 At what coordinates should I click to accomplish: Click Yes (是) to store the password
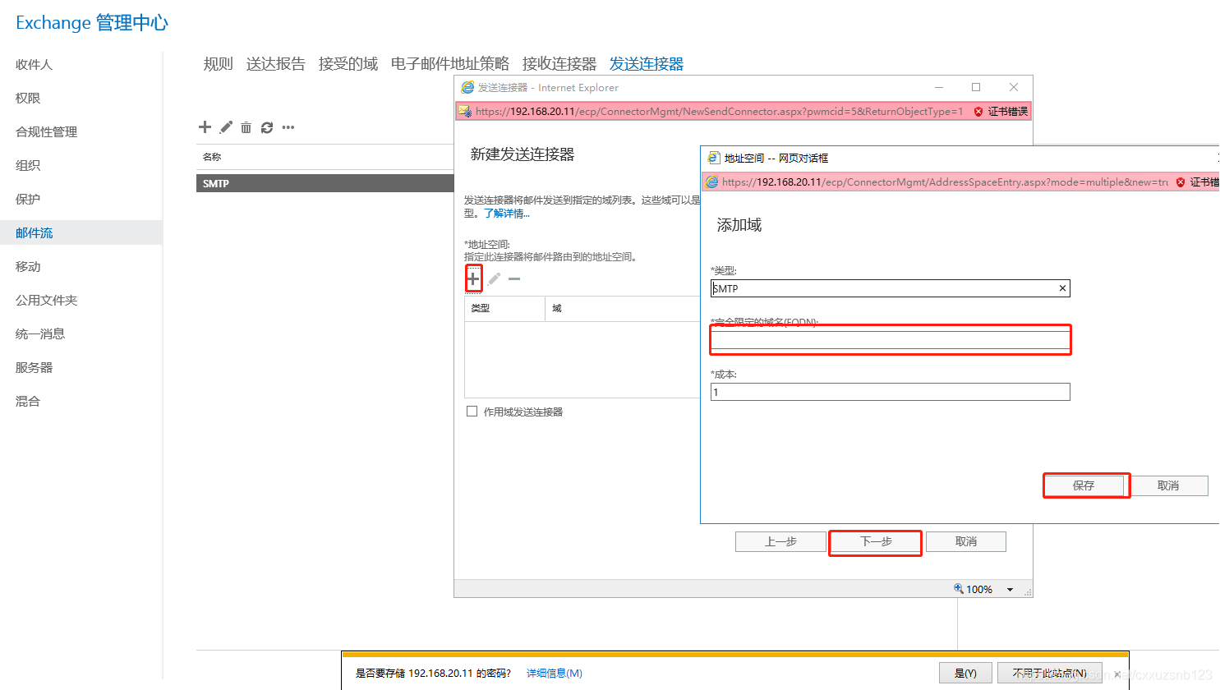tap(965, 673)
